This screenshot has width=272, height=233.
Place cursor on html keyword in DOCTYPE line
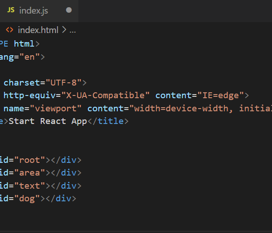click(24, 44)
